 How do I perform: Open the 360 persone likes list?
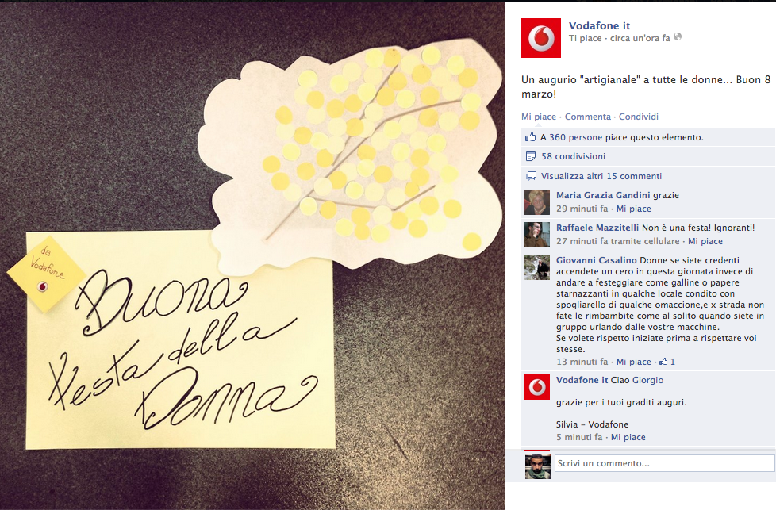(575, 137)
